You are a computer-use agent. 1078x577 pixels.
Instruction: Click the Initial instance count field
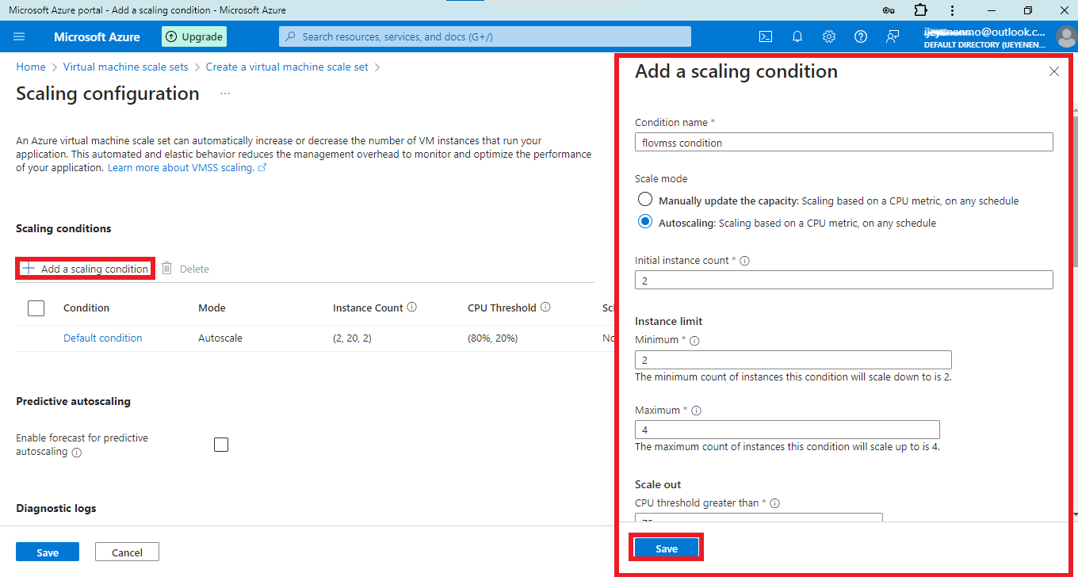pos(844,280)
